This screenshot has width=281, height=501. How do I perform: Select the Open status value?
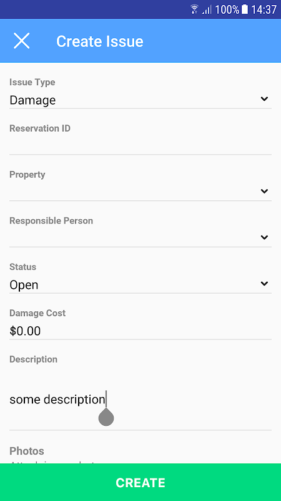24,285
